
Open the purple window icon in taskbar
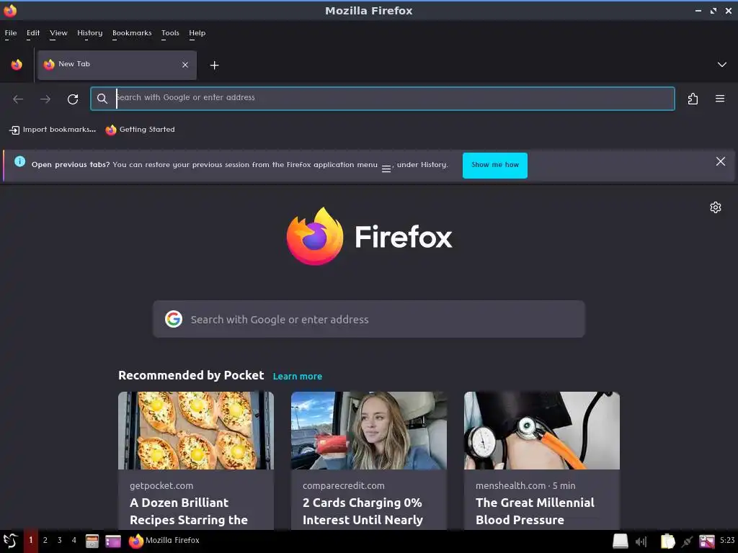coord(113,541)
